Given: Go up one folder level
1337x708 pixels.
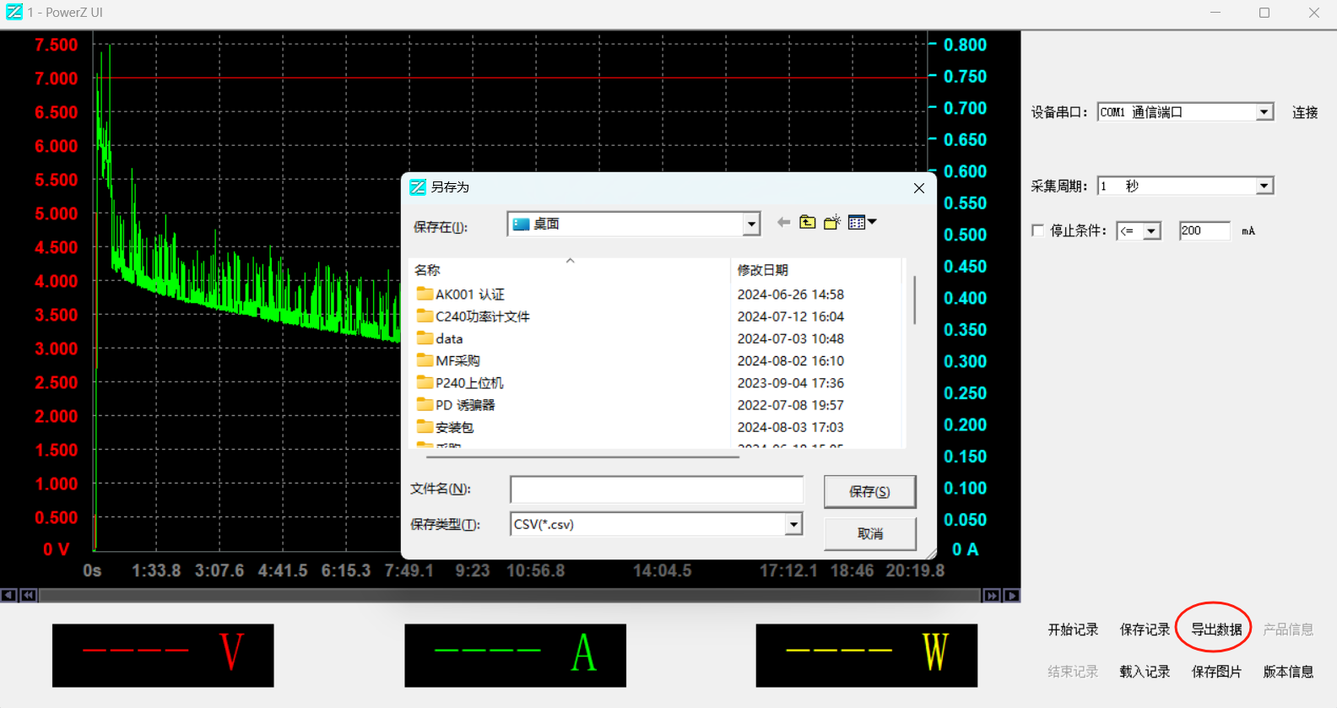Looking at the screenshot, I should point(808,223).
